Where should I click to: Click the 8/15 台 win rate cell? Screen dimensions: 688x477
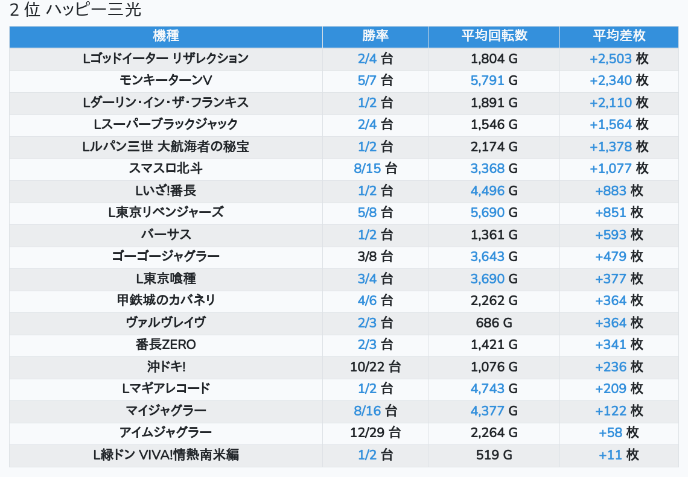375,168
